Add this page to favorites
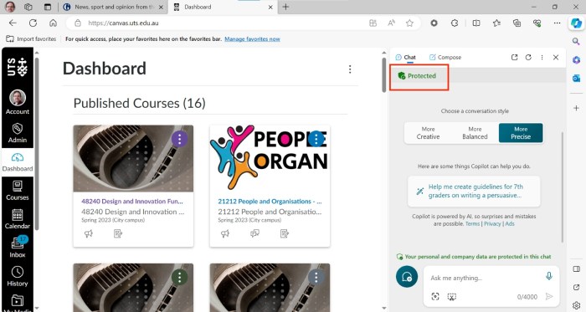Viewport: 586px width, 312px height. click(x=409, y=23)
